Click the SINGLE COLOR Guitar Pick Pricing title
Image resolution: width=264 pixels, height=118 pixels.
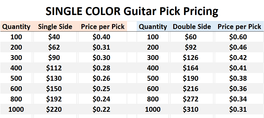(132, 12)
